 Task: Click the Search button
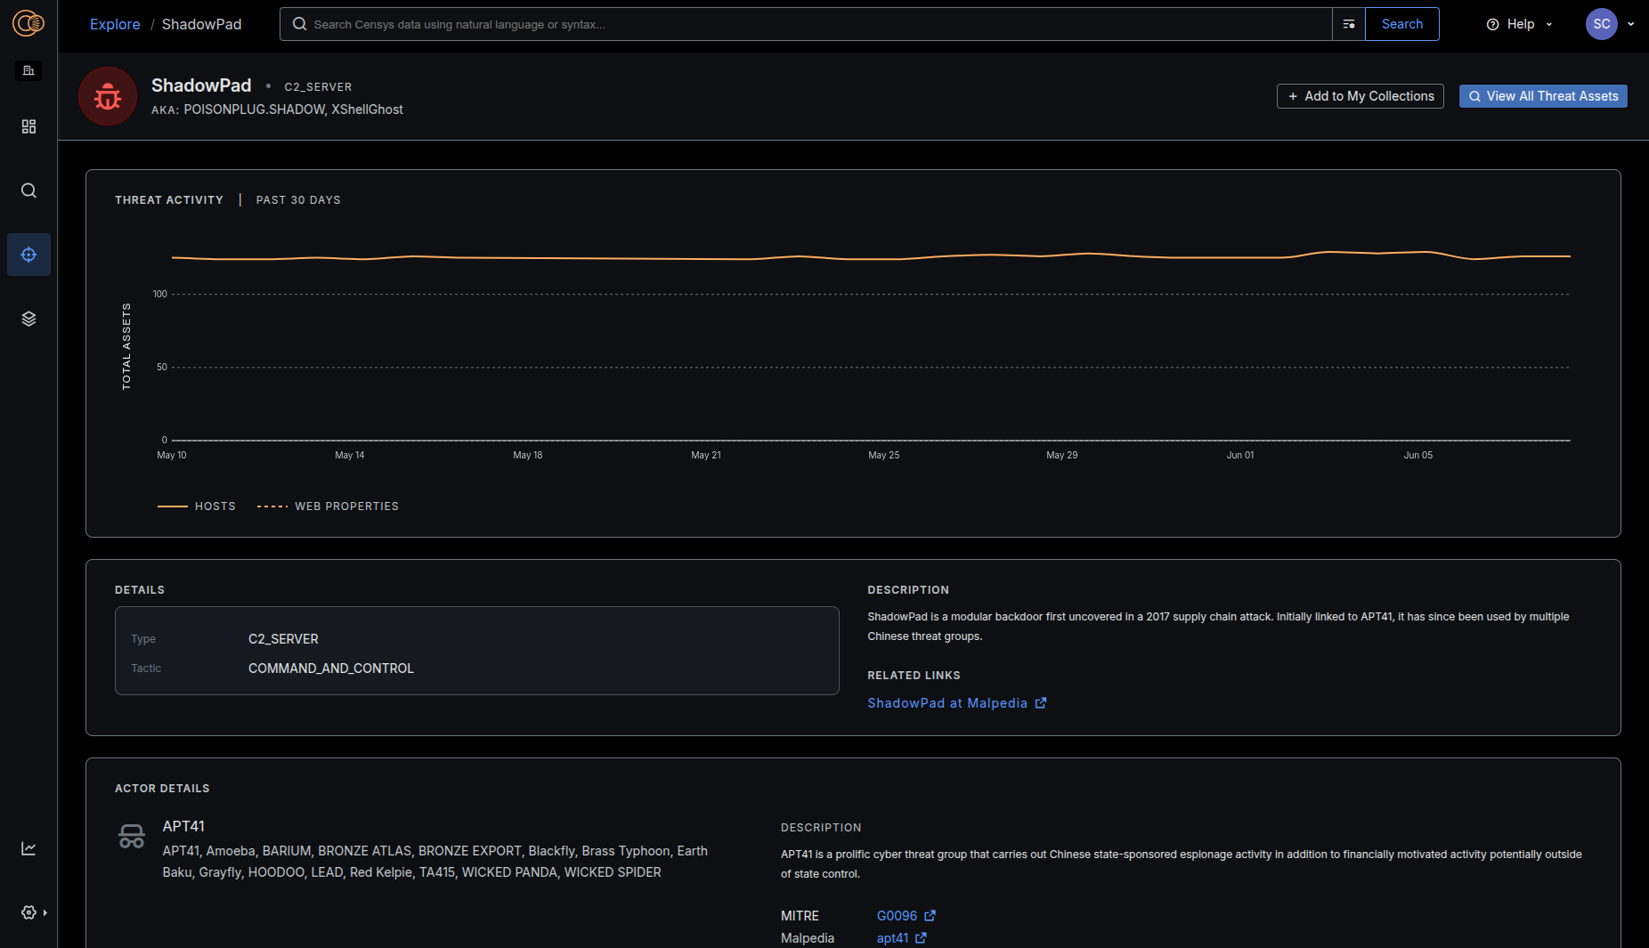click(1401, 24)
